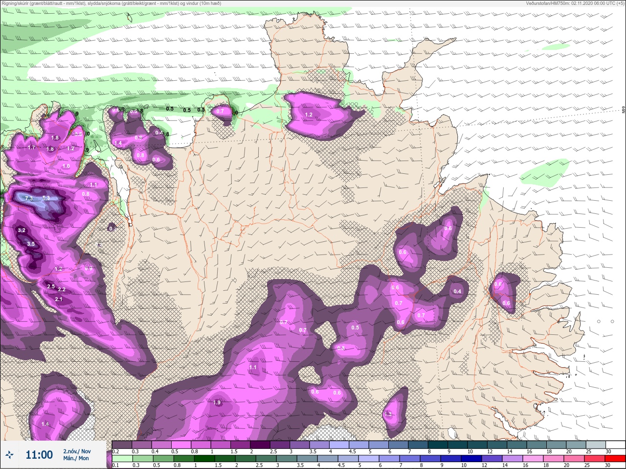Click the 1.0 precipitation value on the map
The image size is (626, 469).
pos(66,166)
